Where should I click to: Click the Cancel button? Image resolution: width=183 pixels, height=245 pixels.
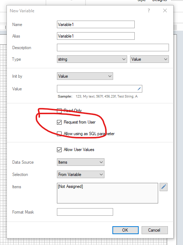[x=155, y=230]
